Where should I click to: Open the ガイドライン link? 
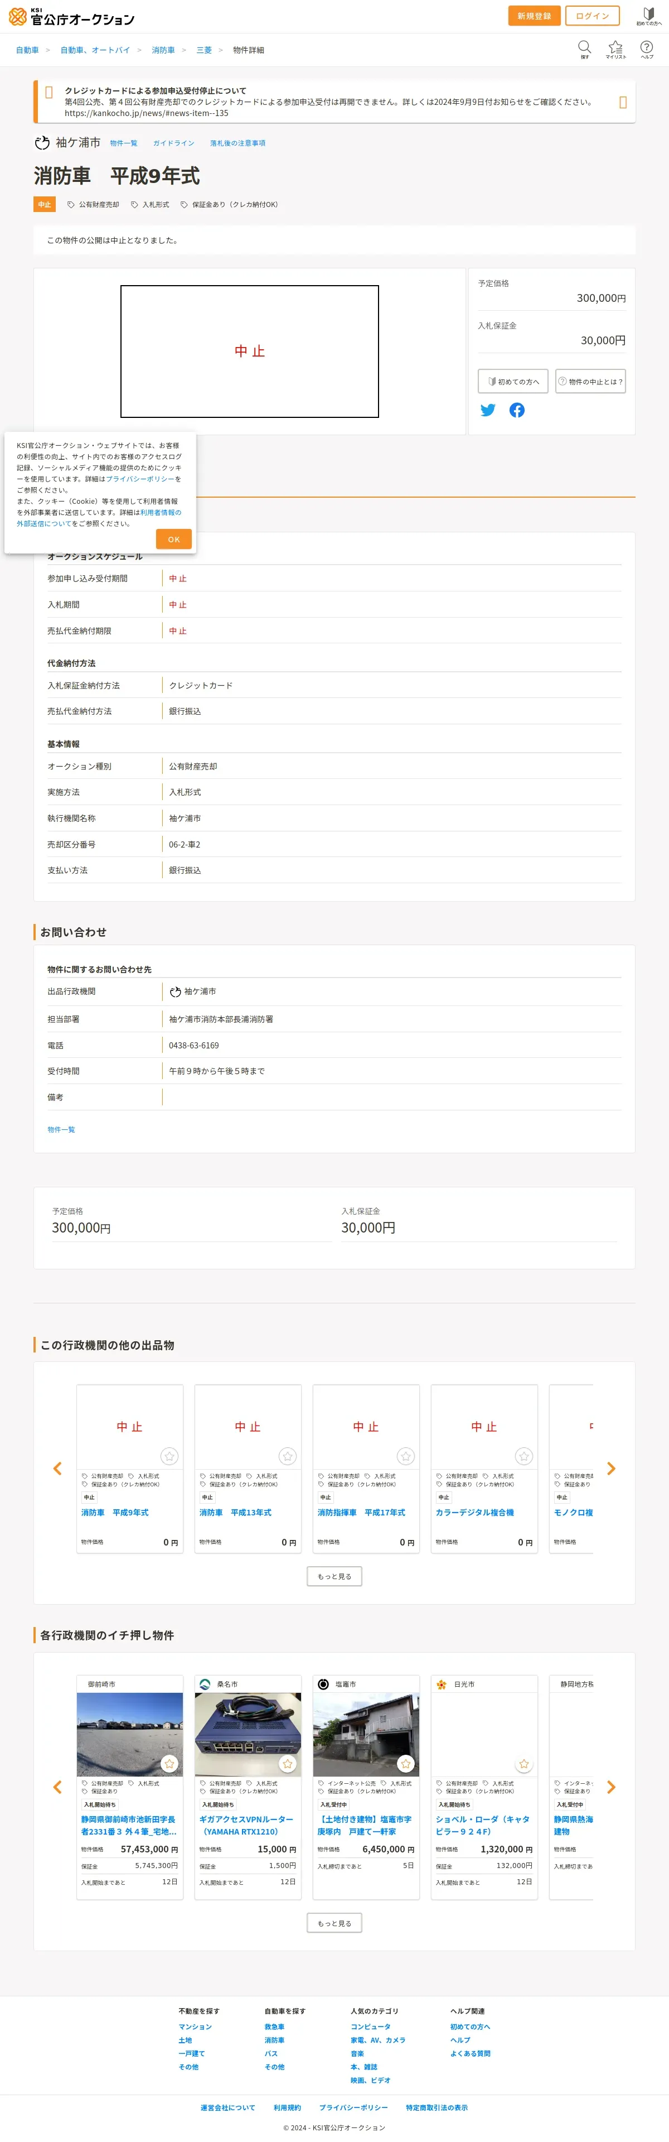(174, 143)
